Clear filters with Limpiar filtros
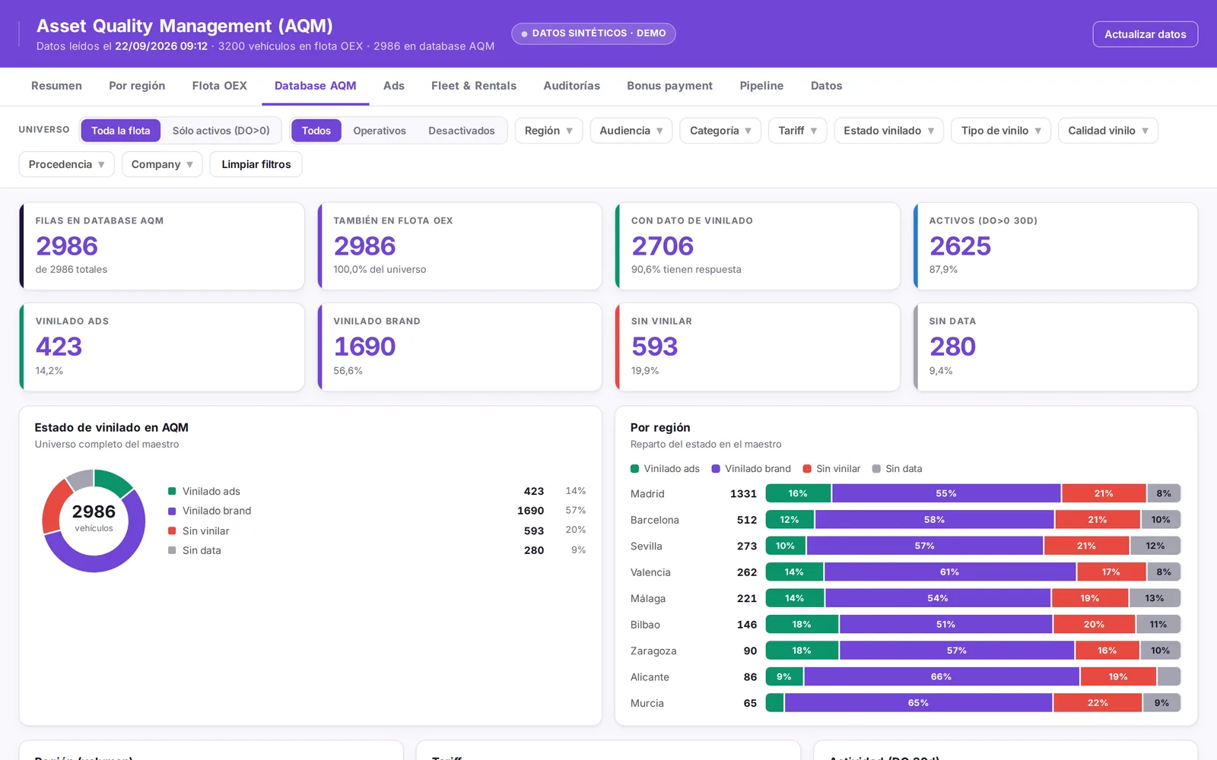Screen dimensions: 1217x760 (x=256, y=164)
